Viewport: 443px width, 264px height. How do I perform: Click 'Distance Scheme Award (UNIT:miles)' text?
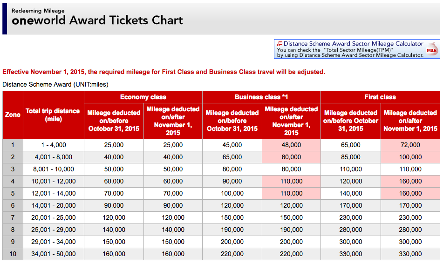point(55,84)
